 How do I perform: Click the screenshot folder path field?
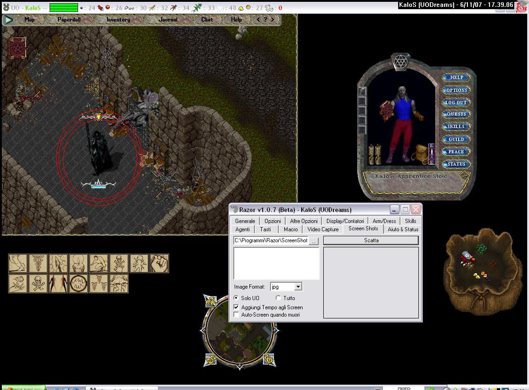271,240
